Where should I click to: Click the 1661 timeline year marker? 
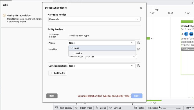[170, 13]
